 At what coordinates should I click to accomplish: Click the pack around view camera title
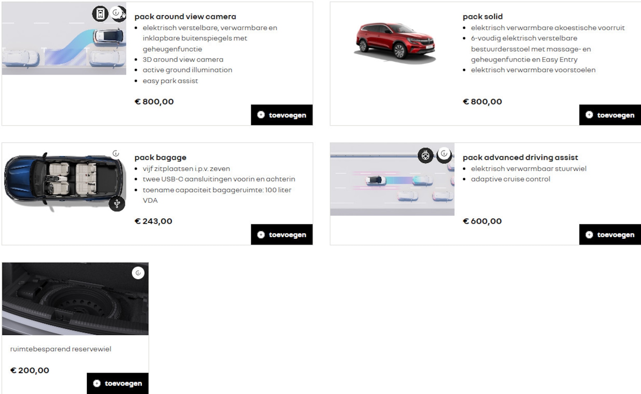185,16
